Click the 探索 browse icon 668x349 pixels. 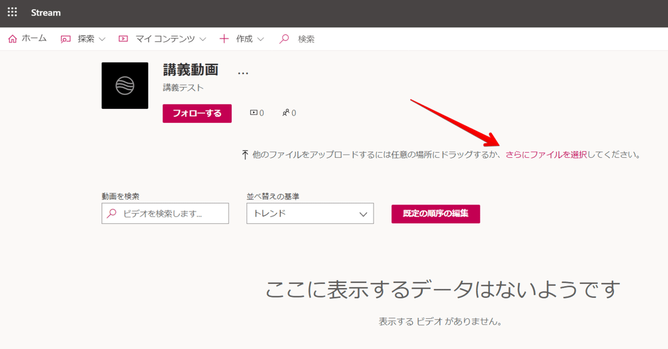point(66,39)
